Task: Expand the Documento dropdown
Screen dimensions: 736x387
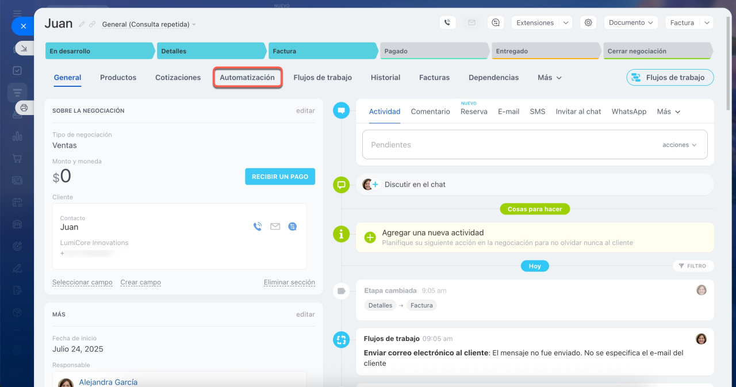Action: [631, 22]
